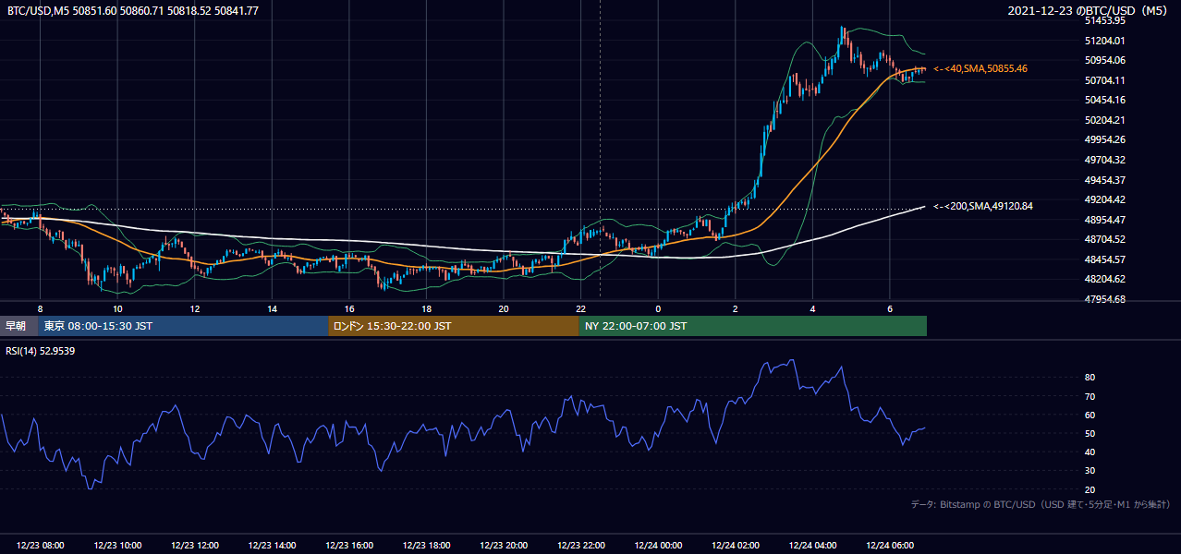The height and width of the screenshot is (554, 1181).
Task: Select the 20 level on RSI scale
Action: 1090,489
